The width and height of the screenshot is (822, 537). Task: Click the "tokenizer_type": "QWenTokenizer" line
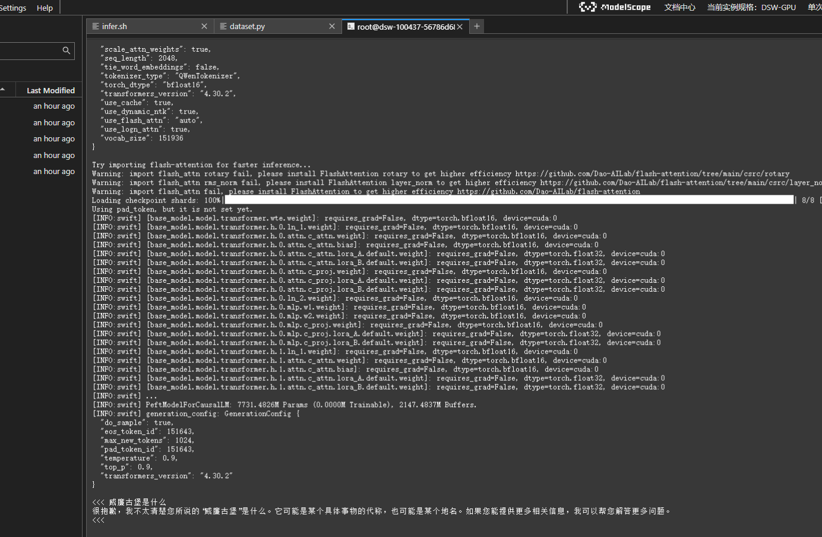click(x=170, y=76)
